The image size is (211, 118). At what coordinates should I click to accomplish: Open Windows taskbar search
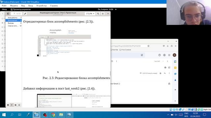tap(12, 115)
